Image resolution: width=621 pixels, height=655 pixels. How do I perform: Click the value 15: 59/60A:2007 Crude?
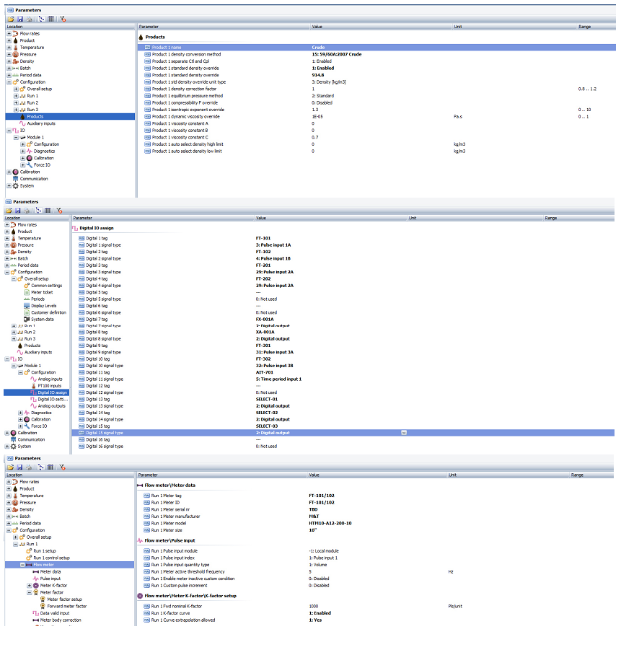coord(337,54)
